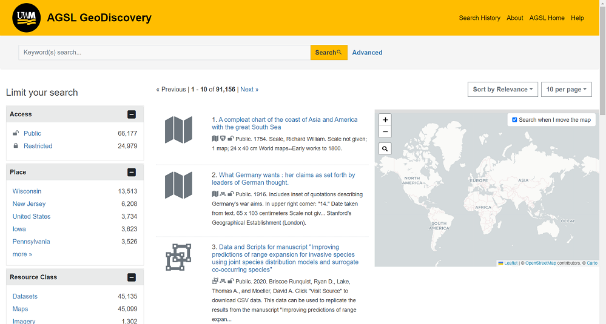Collapse the Resource Class facet

tap(132, 277)
